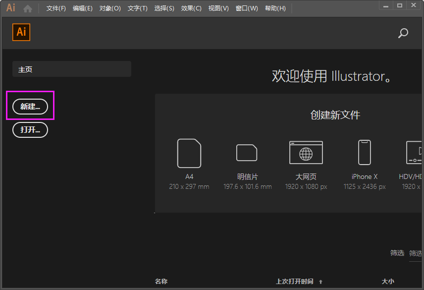The height and width of the screenshot is (290, 424).
Task: Open search with the magnifier icon
Action: pos(403,33)
